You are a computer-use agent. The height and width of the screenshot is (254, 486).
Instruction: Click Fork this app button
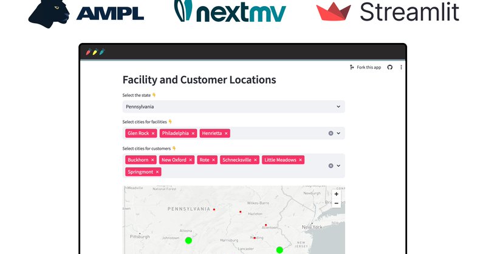[x=366, y=67]
